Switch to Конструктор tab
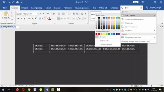Screen dimensions: 164x92 (37, 8)
